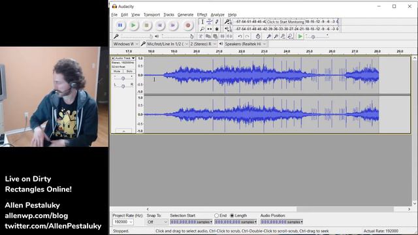Screen dimensions: 418x235
Task: Skip to Start of the track
Action: click(159, 25)
